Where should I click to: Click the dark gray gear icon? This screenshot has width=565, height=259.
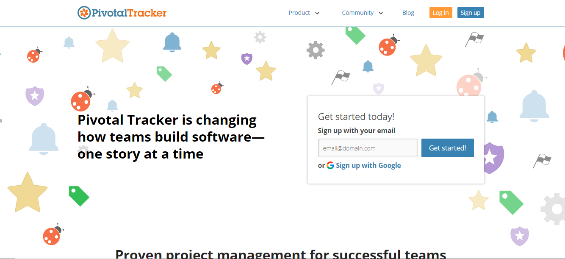tap(316, 50)
